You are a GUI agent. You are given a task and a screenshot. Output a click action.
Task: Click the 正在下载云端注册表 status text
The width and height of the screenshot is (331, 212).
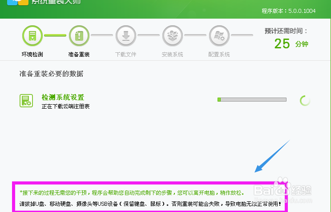66,106
